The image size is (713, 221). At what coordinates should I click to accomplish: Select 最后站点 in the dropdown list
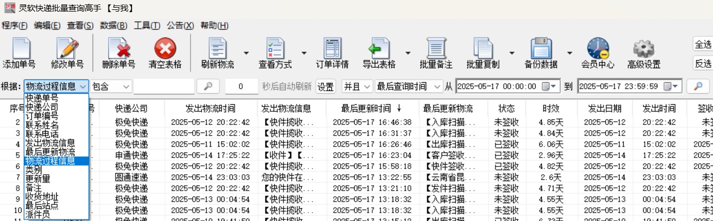tap(56, 206)
